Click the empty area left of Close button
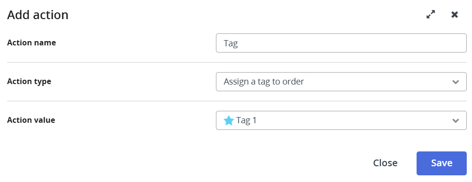This screenshot has height=182, width=472. [x=187, y=163]
